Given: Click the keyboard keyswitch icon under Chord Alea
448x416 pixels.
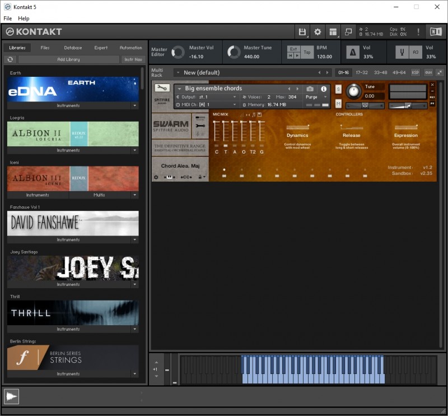Looking at the screenshot, I should pyautogui.click(x=170, y=177).
